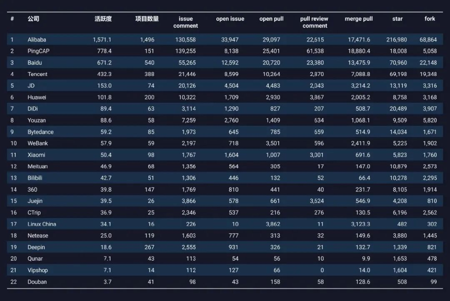Click Qunar's merge pull value 9.9

366,258
